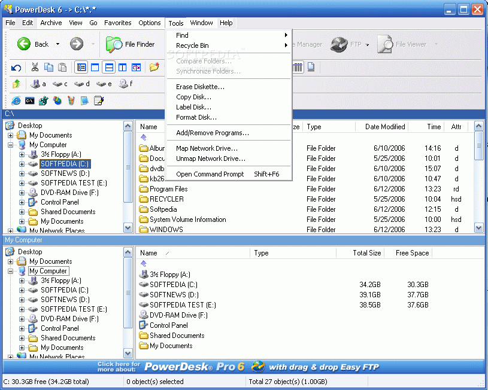The image size is (488, 390).
Task: Switch to drive e in the drive bar
Action: 104,84
